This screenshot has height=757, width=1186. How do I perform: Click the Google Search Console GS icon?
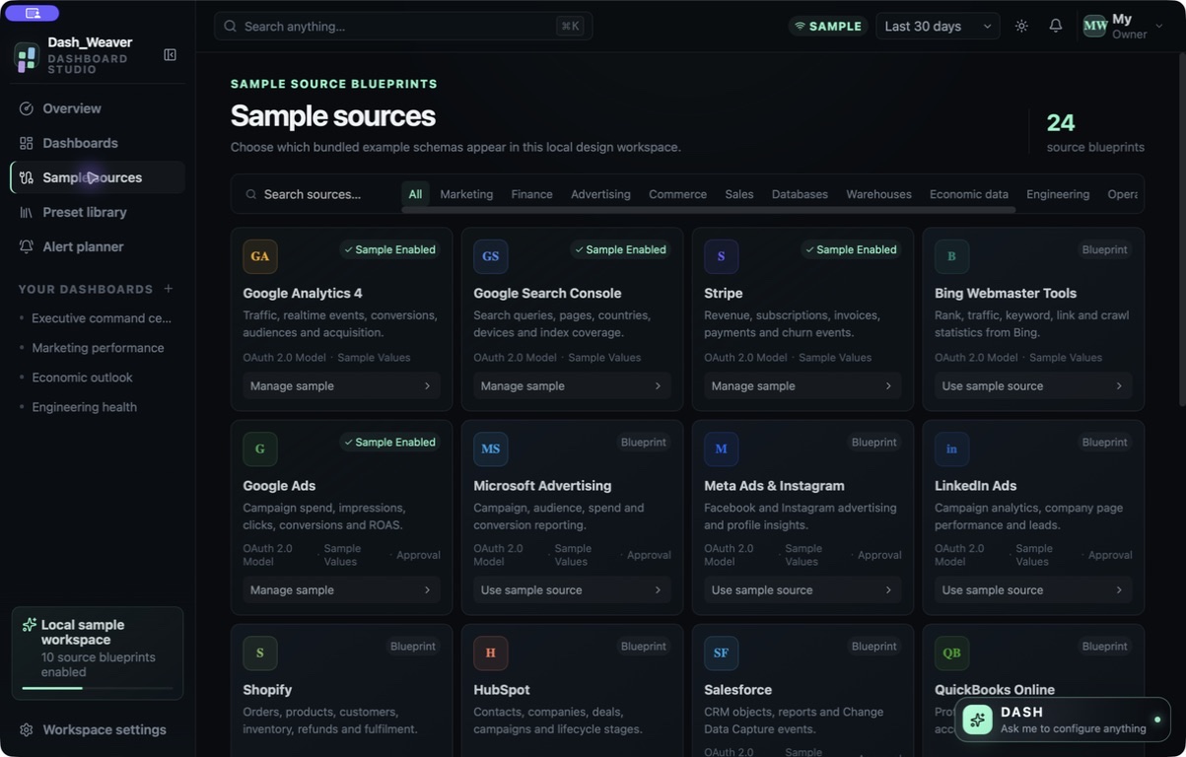491,256
